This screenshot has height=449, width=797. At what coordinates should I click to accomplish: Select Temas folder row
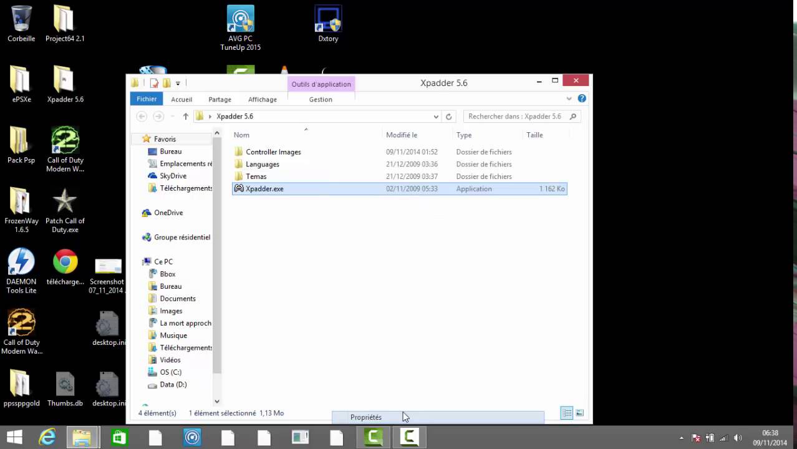(x=399, y=176)
